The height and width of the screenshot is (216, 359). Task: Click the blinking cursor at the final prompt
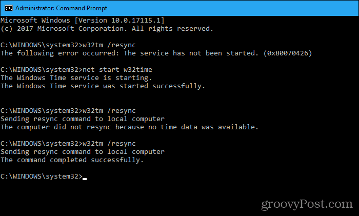85,179
